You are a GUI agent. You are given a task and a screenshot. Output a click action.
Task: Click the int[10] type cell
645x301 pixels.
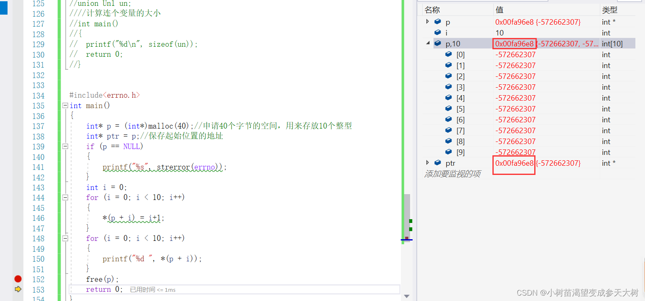click(612, 44)
